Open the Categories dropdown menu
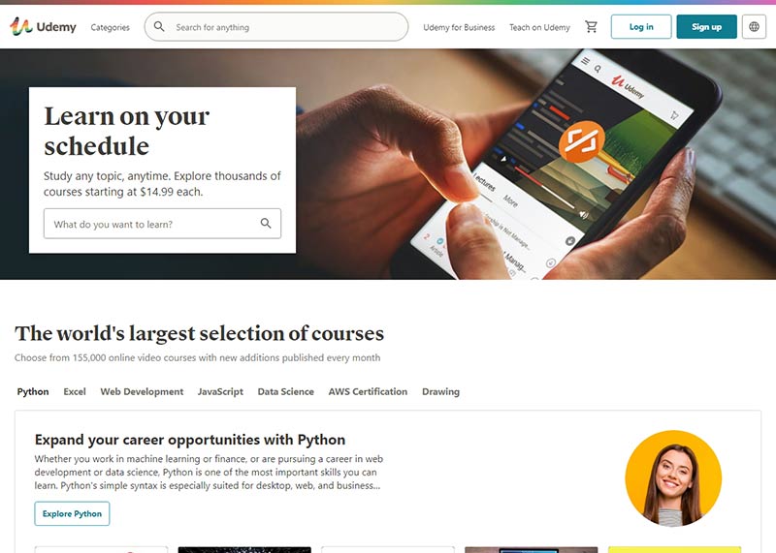776x553 pixels. 110,27
